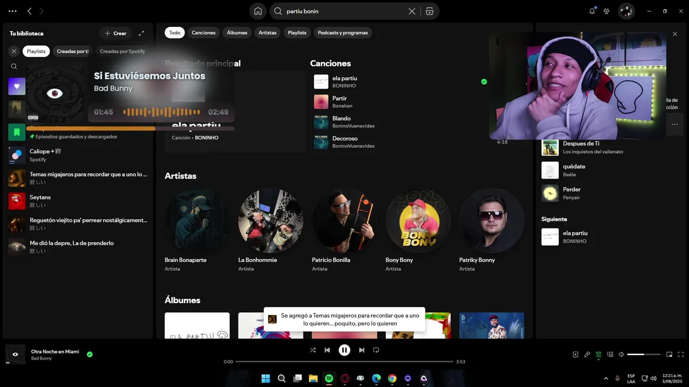Open the lyrics microphone icon
Screen dimensions: 689x387
[x=587, y=354]
